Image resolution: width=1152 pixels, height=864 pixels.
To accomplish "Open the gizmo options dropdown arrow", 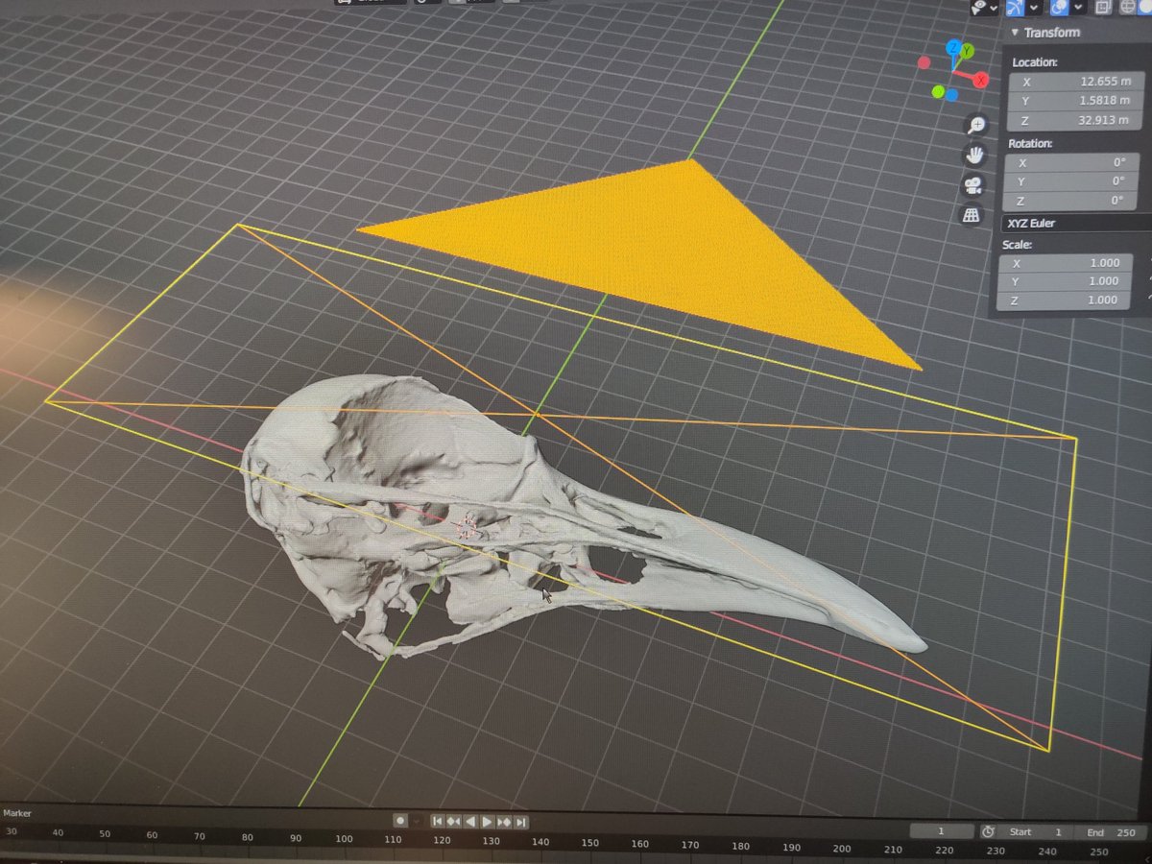I will coord(1034,8).
